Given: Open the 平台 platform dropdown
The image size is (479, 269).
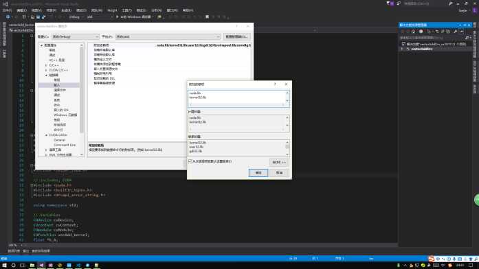Looking at the screenshot, I should (168, 36).
